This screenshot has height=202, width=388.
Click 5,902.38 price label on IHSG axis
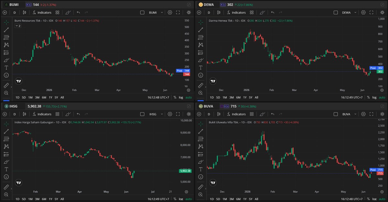tap(185, 171)
